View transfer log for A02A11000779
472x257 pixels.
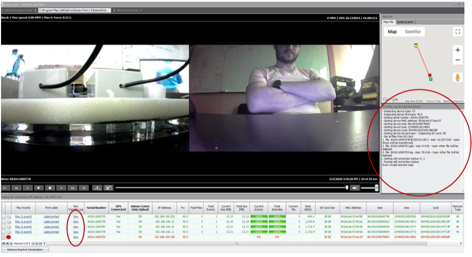point(76,222)
